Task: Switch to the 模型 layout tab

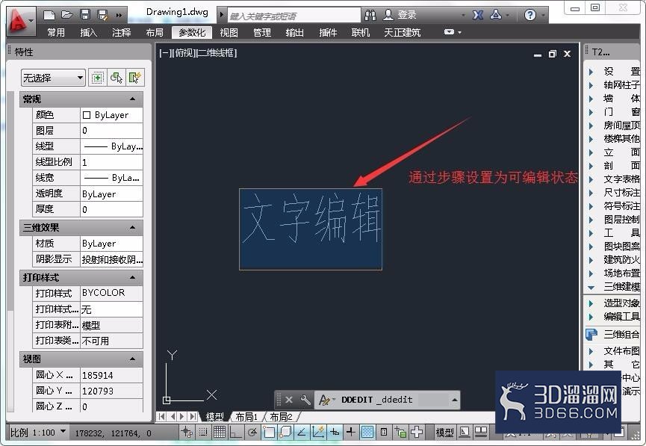Action: tap(214, 417)
